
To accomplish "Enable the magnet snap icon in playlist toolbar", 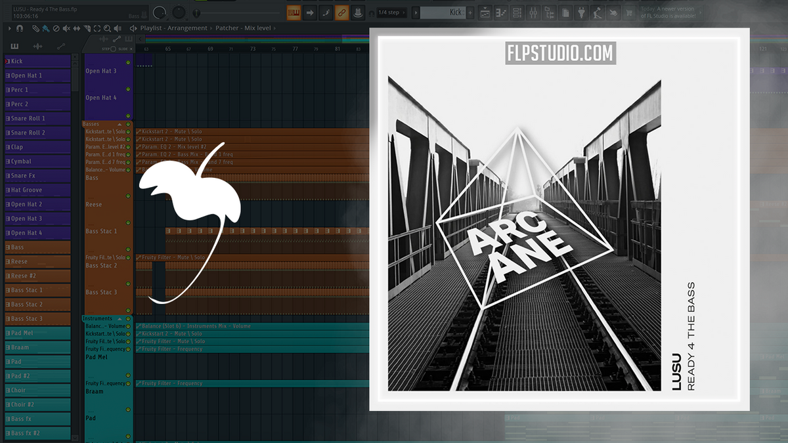I will pyautogui.click(x=20, y=28).
